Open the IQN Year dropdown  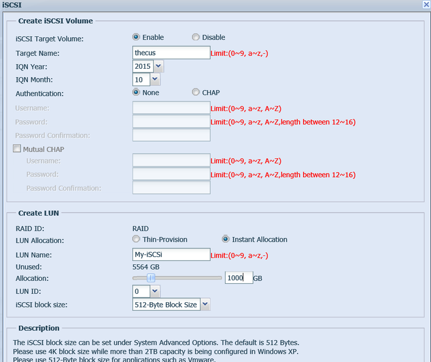tap(159, 66)
